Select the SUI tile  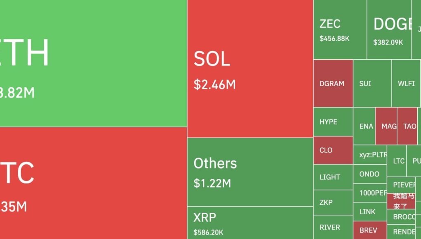click(372, 83)
